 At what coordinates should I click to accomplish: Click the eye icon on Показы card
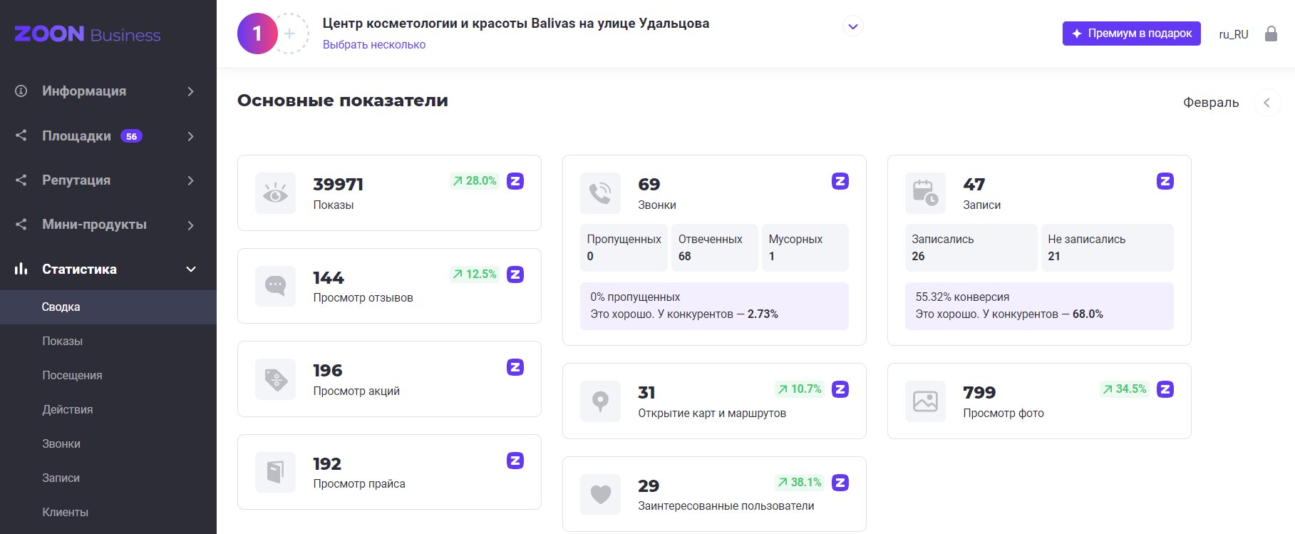[x=275, y=193]
